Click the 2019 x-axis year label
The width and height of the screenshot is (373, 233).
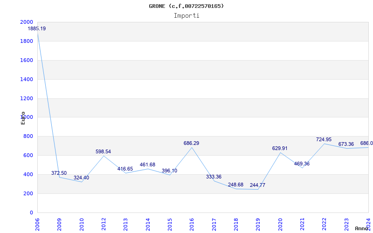258,225
